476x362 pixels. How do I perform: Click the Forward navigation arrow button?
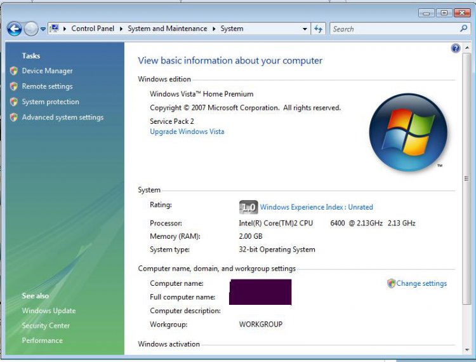pos(31,29)
